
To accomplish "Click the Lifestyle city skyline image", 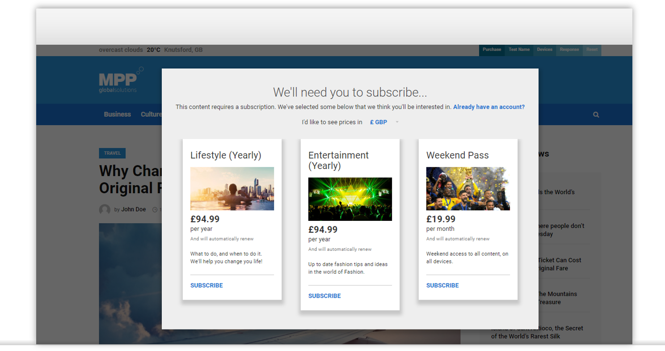I will pos(232,189).
